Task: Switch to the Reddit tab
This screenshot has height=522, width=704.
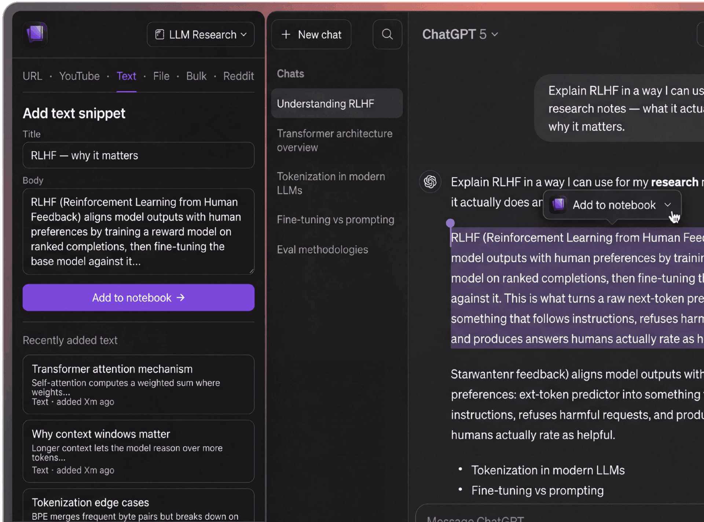Action: click(x=239, y=76)
